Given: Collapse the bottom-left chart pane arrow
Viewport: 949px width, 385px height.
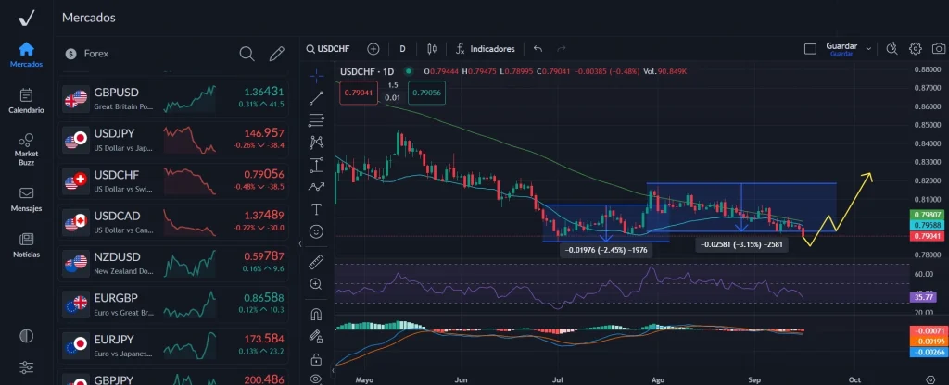Looking at the screenshot, I should [333, 370].
